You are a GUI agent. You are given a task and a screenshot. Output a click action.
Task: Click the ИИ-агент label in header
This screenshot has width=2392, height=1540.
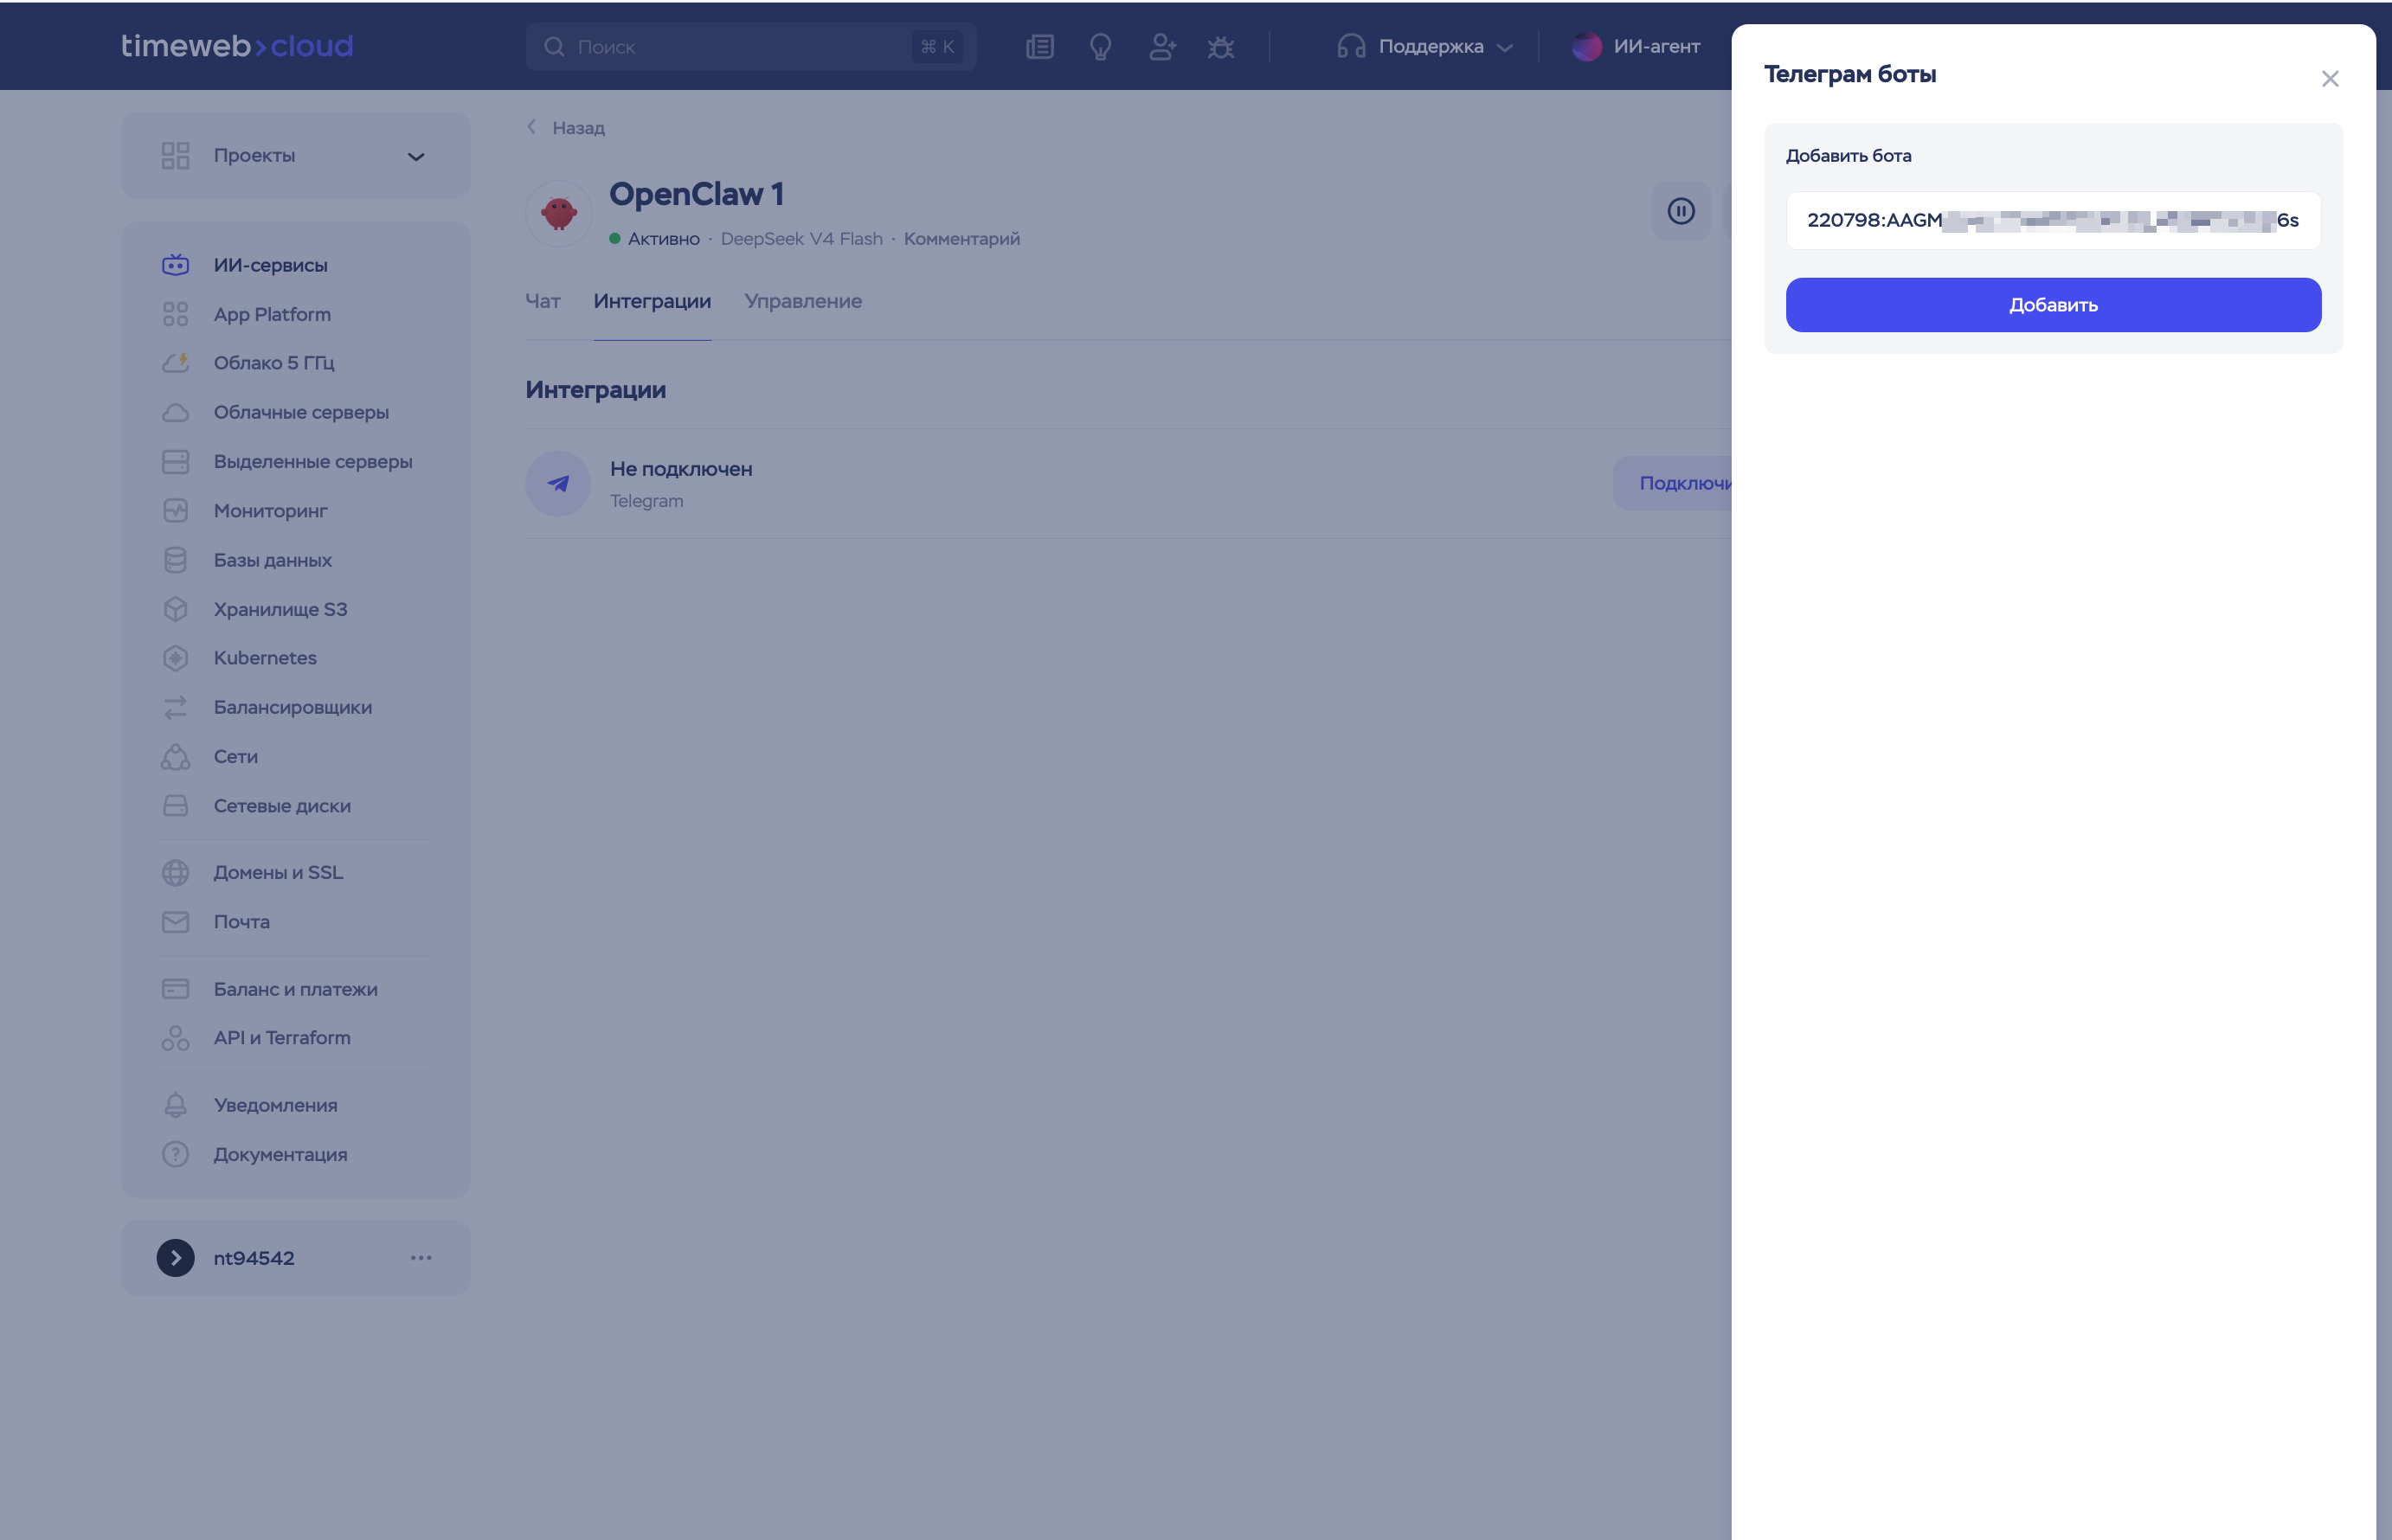coord(1656,47)
